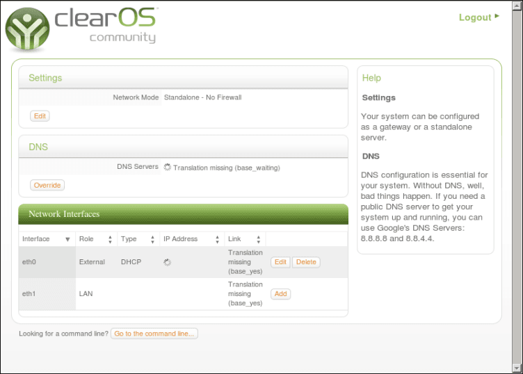Sort the table by Interface column
The image size is (523, 374).
(x=47, y=239)
